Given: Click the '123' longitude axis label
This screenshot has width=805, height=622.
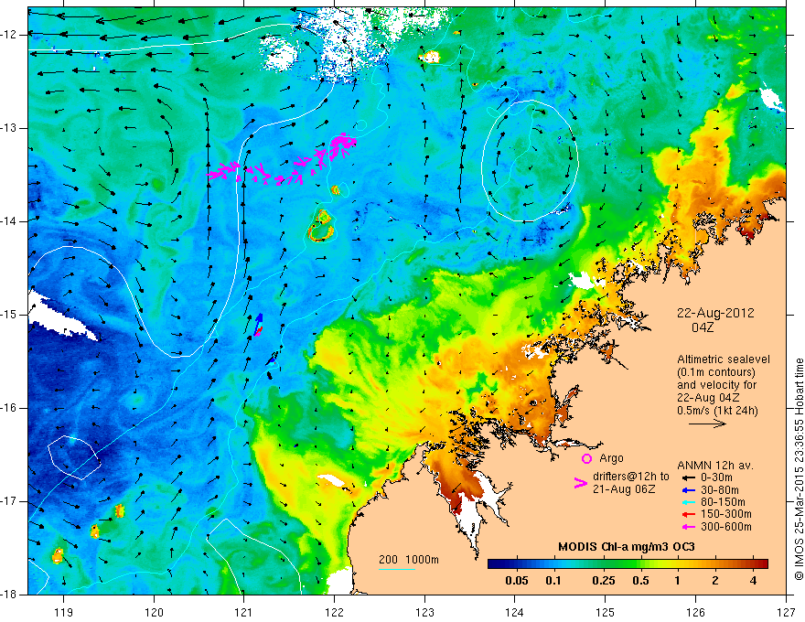Looking at the screenshot, I should [x=424, y=612].
